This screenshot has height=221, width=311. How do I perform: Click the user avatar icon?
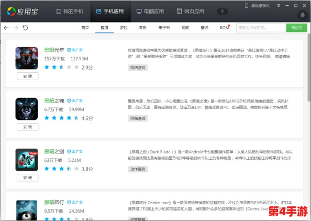click(x=303, y=15)
